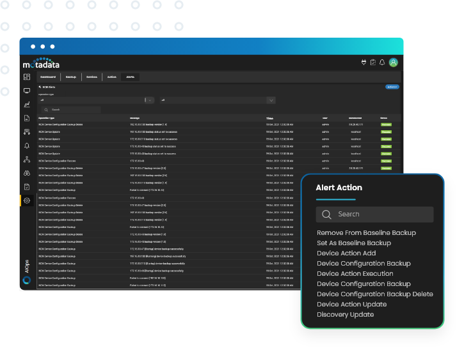
Task: Click the operation type column header
Action: click(46, 118)
